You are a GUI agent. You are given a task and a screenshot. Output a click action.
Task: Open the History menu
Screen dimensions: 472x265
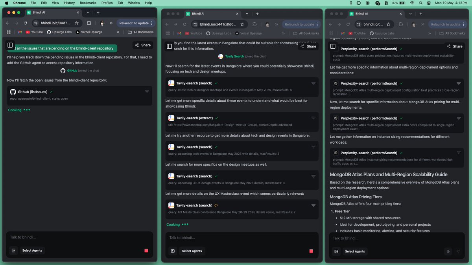click(x=69, y=3)
